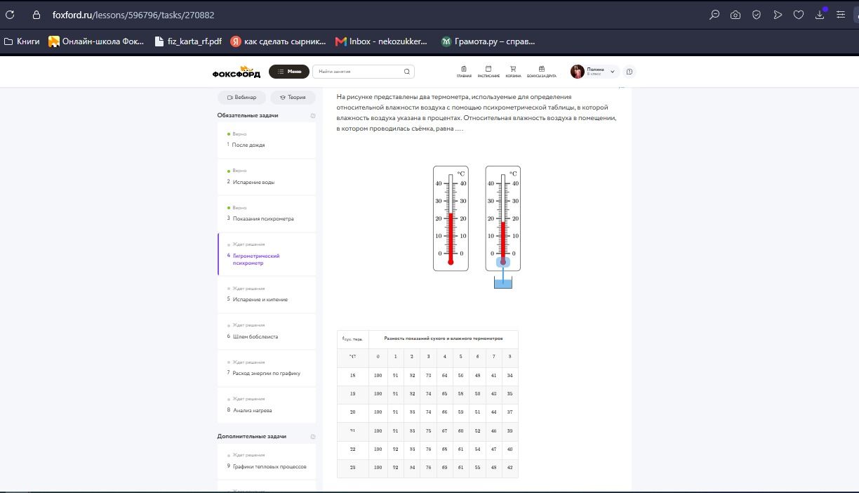
Task: Open the Грамота.ру bookmark
Action: (488, 41)
